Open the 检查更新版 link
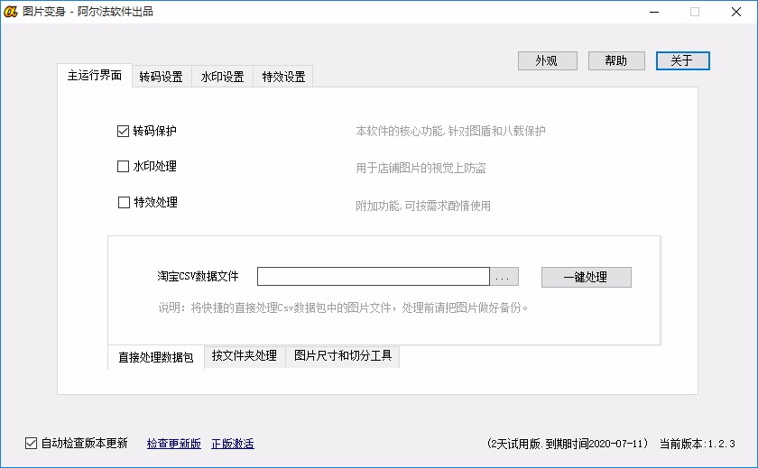 click(x=173, y=444)
